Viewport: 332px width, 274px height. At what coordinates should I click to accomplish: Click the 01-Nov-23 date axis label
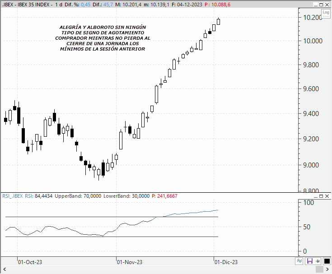130,262
